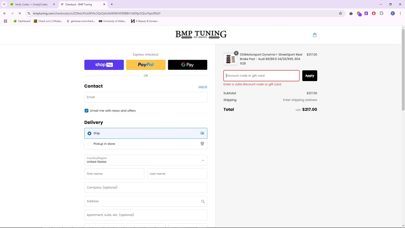
Task: Toggle Email me with news and offers
Action: pos(86,110)
